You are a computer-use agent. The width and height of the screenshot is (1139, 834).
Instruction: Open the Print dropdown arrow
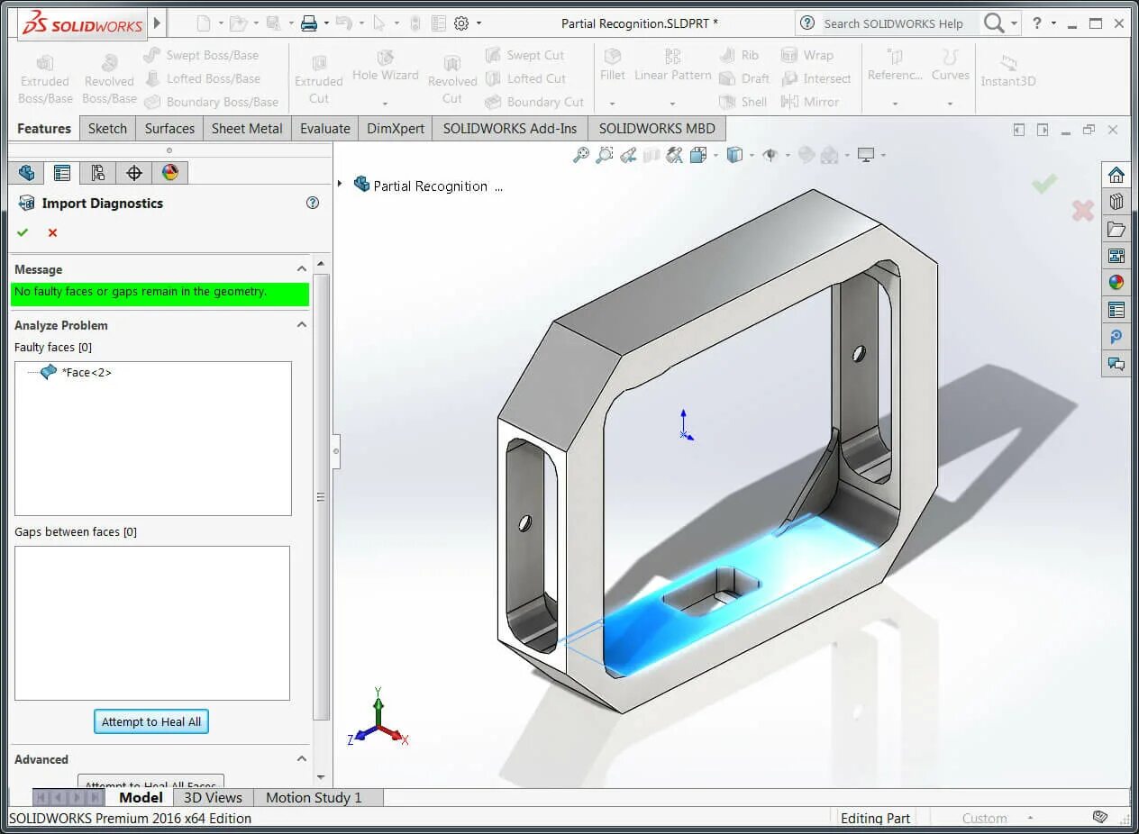[327, 23]
